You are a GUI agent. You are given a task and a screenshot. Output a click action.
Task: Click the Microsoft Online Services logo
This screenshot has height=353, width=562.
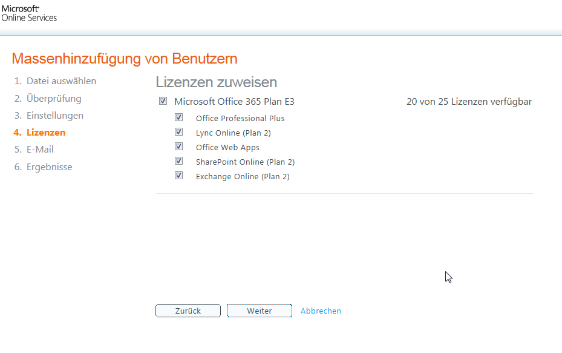click(x=29, y=13)
